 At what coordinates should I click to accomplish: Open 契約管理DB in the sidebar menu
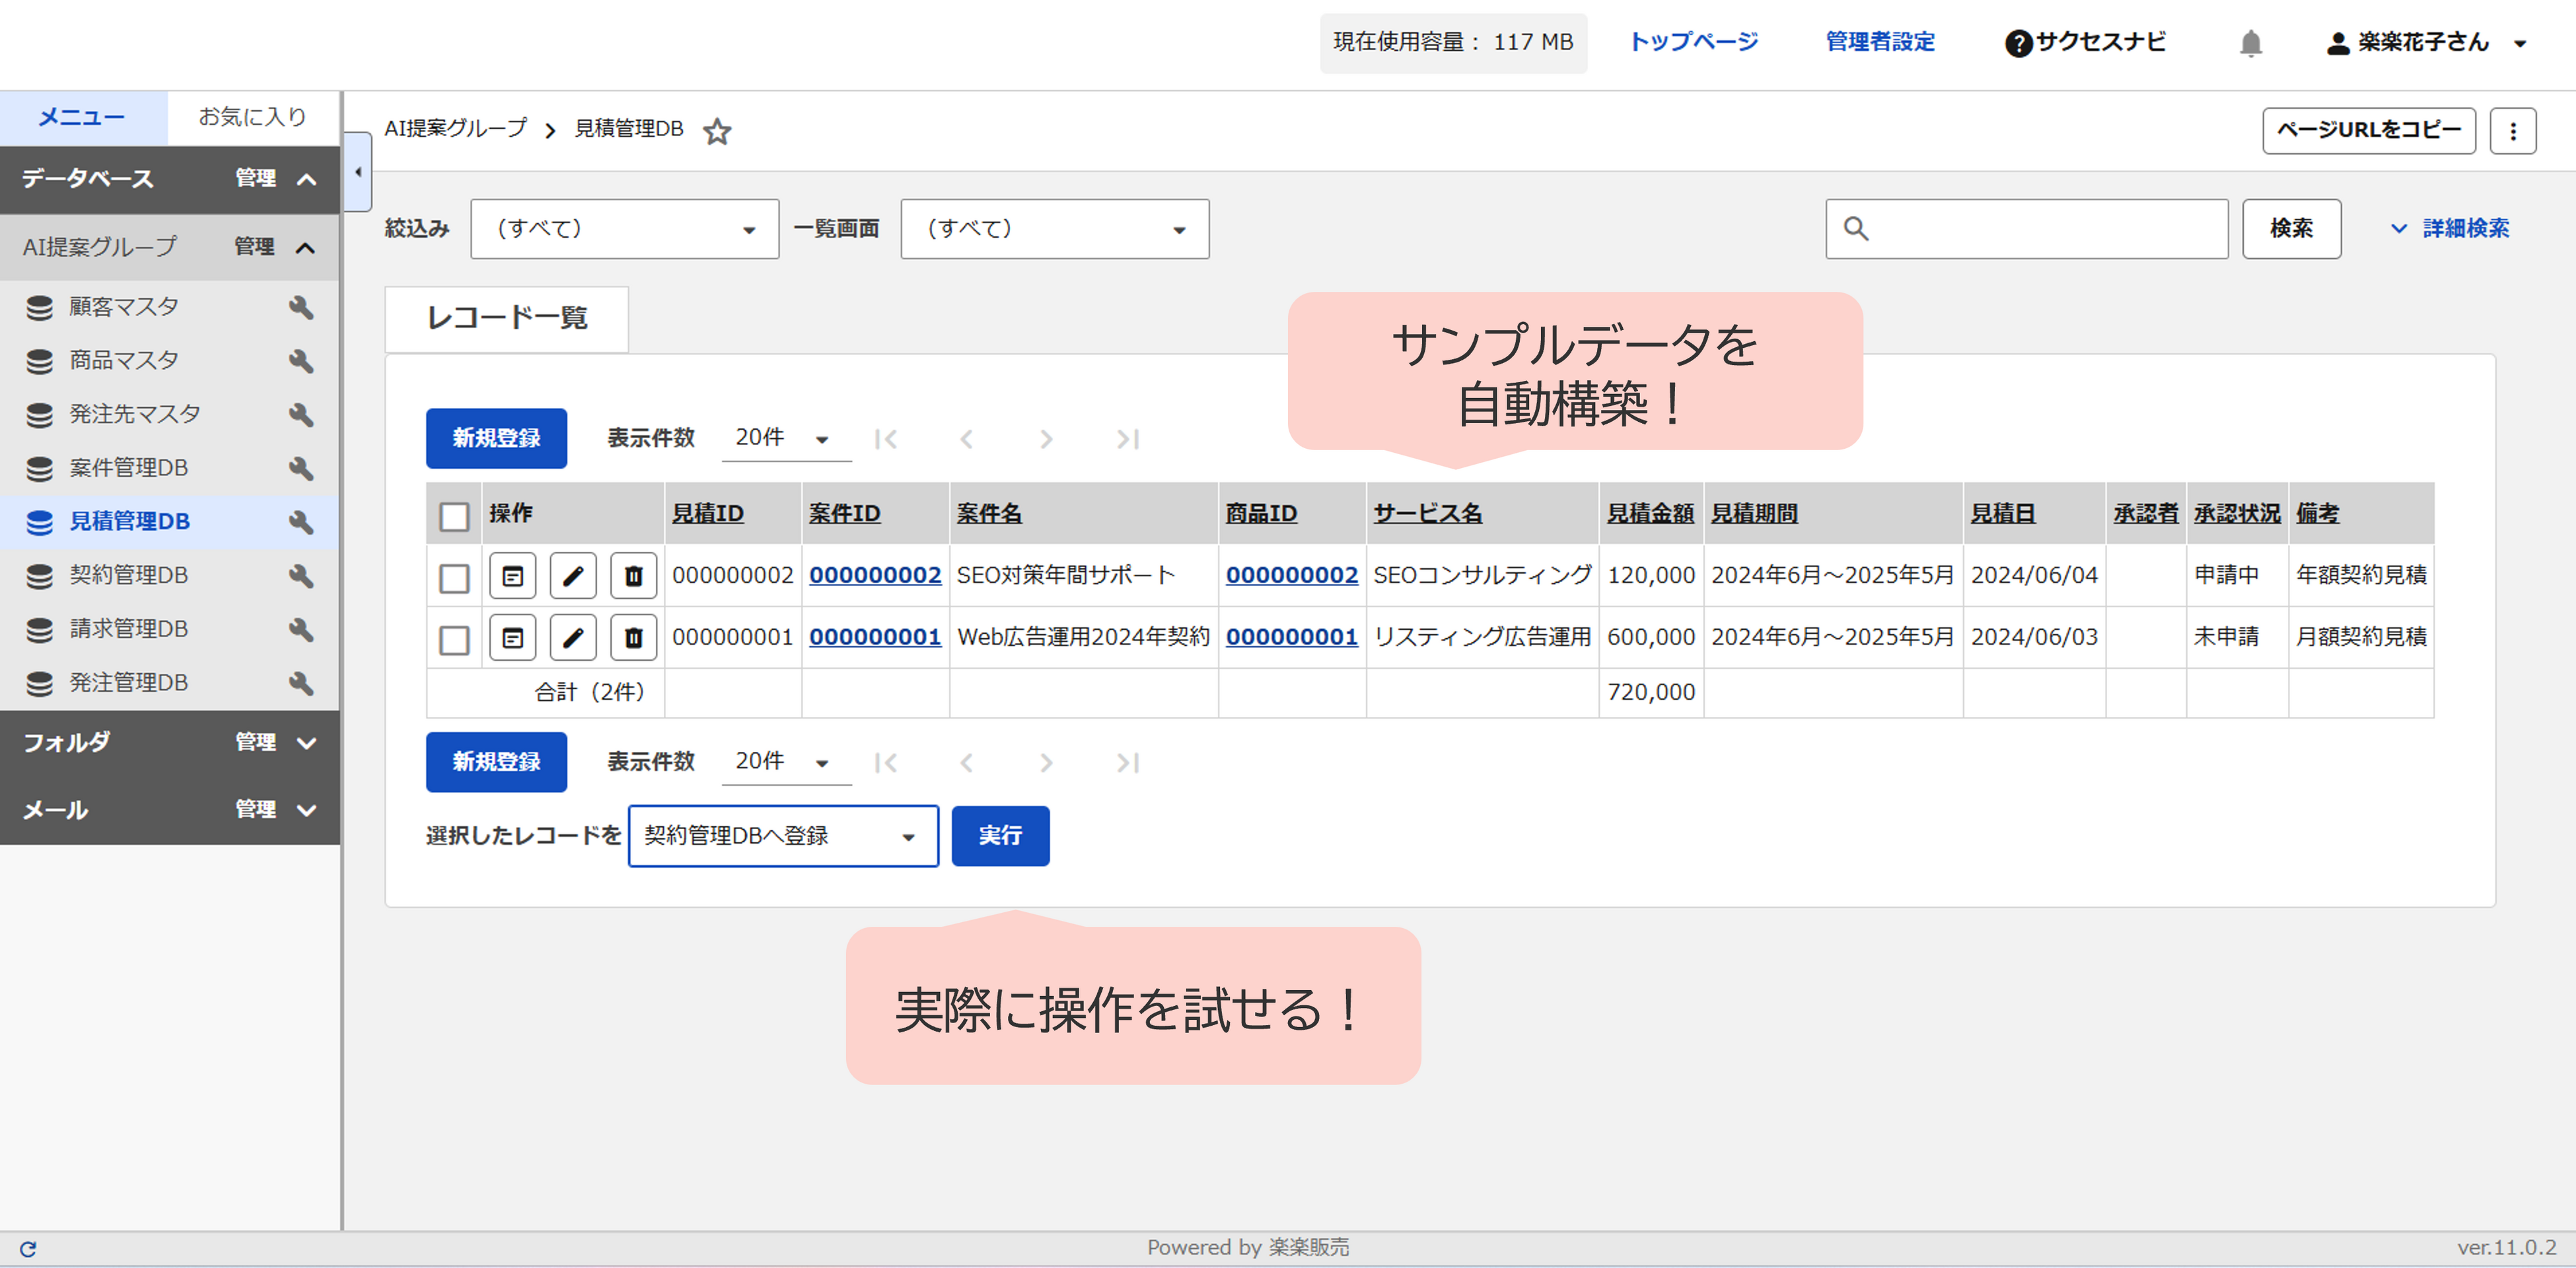(128, 574)
